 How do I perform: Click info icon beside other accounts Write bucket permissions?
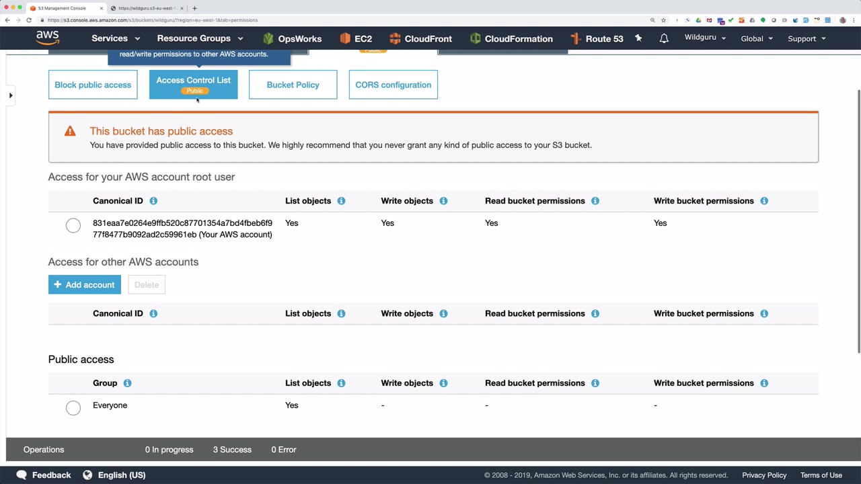point(764,313)
